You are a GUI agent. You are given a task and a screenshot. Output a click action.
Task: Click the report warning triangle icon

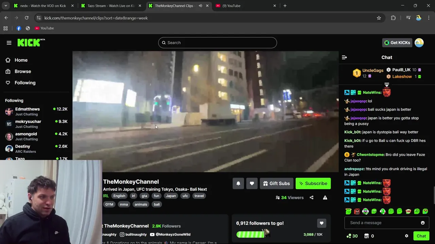[325, 198]
